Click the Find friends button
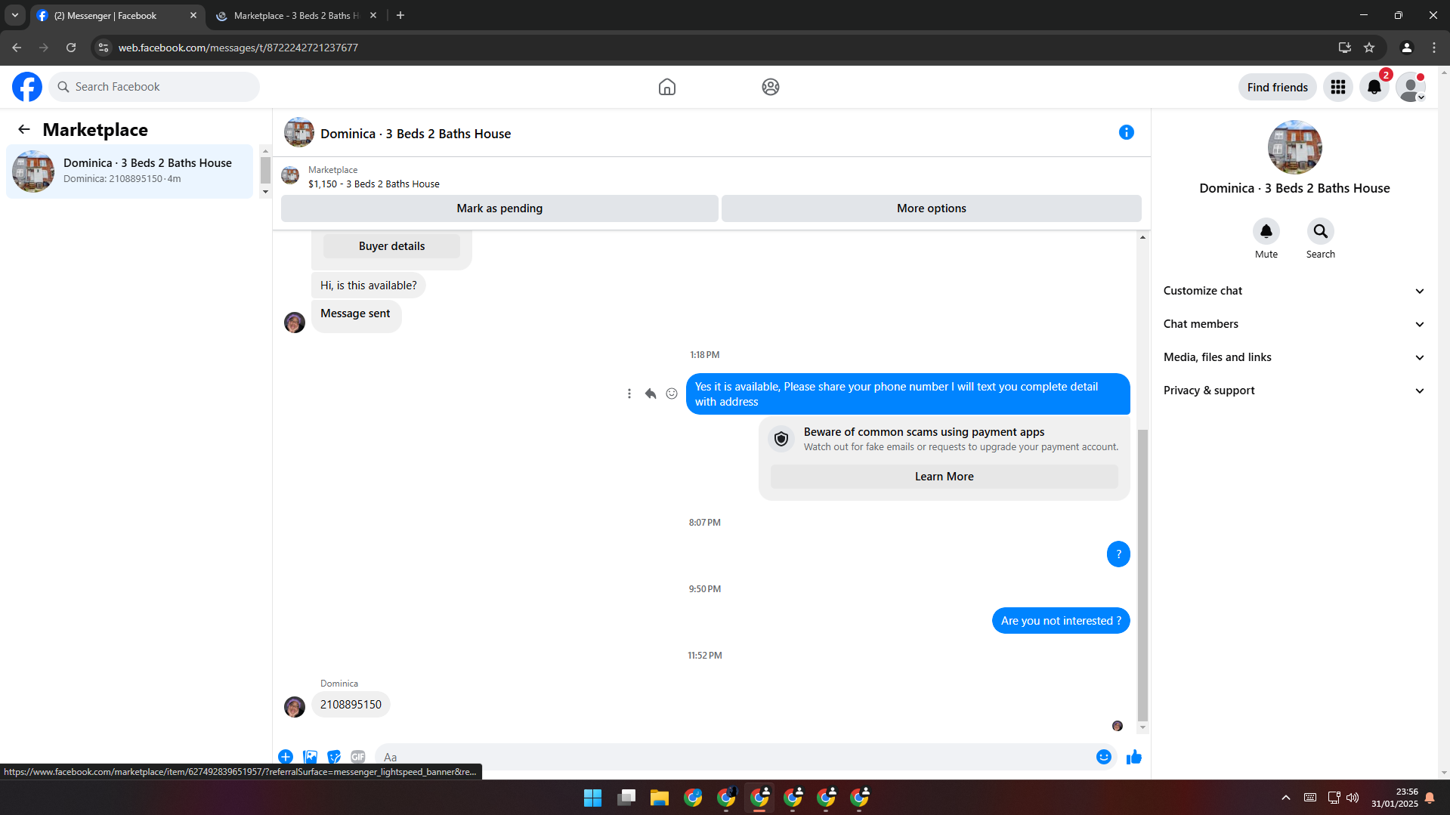 coord(1278,87)
